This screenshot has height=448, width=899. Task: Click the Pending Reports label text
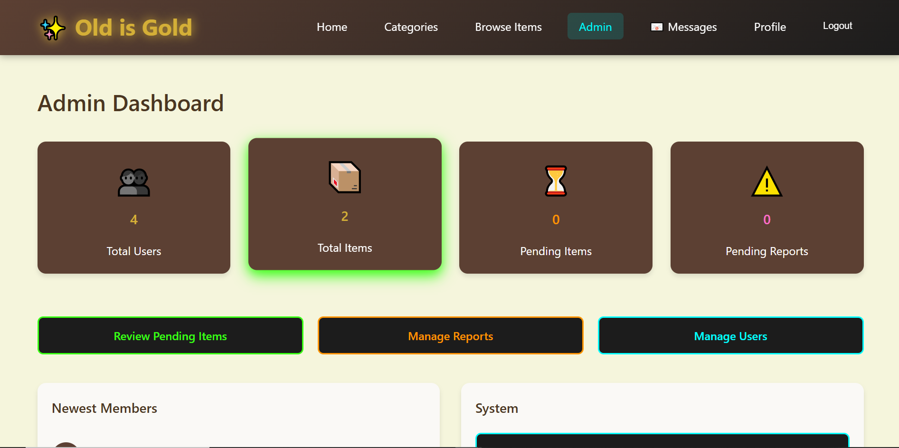(x=767, y=251)
